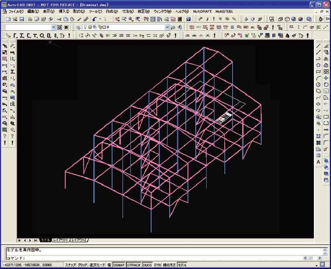Toggle 極 polar tracking in status bar
Screen dimensions: 331x269
[109, 265]
